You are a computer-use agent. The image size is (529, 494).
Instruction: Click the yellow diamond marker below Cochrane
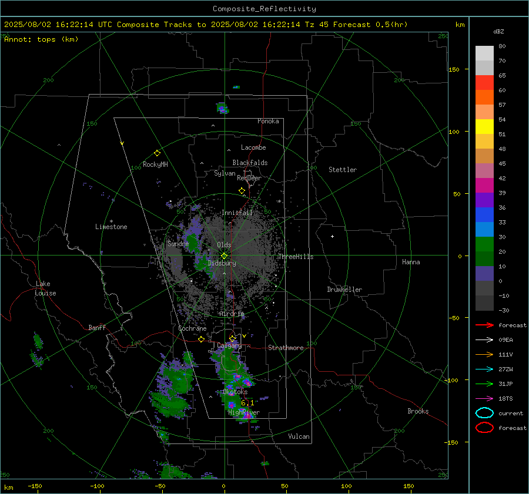tap(202, 340)
